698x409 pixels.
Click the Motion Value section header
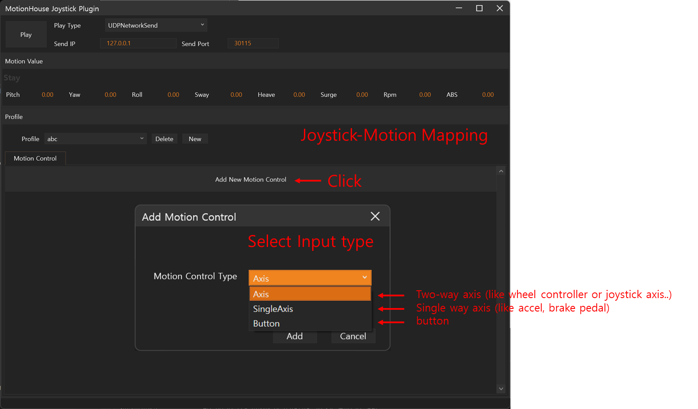(255, 61)
